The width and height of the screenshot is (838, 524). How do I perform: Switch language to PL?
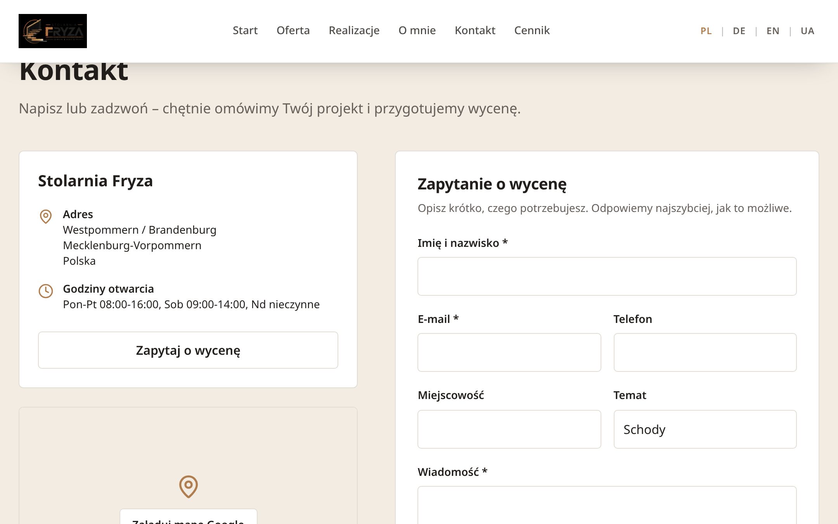(706, 31)
